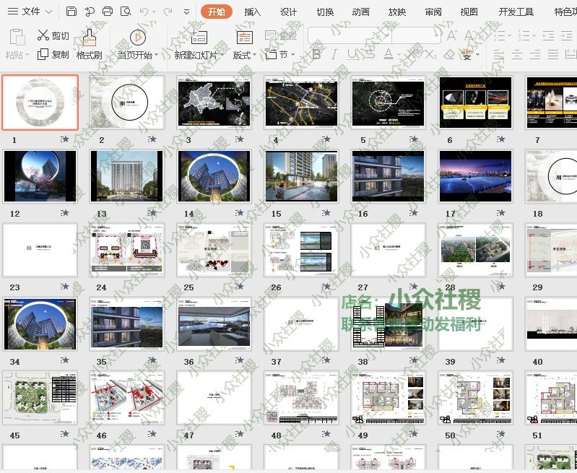Viewport: 577px width, 473px height.
Task: Click the Justify paragraph icon
Action: click(553, 54)
